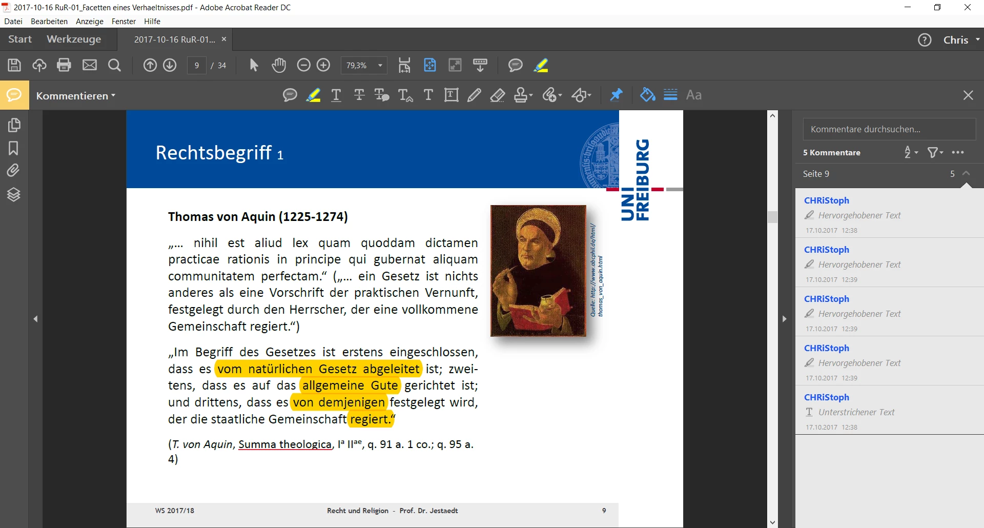
Task: Switch to the Start tab
Action: click(20, 39)
